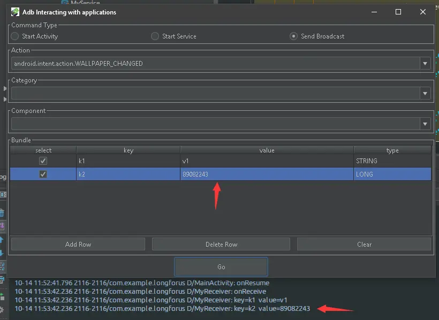Image resolution: width=439 pixels, height=320 pixels.
Task: Uncheck the select checkbox in row k2
Action: pyautogui.click(x=43, y=174)
